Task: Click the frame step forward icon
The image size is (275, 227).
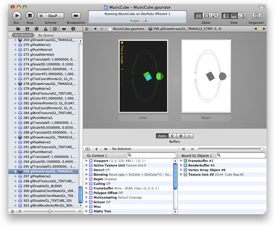Action: click(106, 149)
